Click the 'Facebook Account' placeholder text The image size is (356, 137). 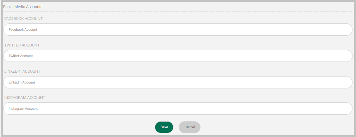(x=23, y=30)
